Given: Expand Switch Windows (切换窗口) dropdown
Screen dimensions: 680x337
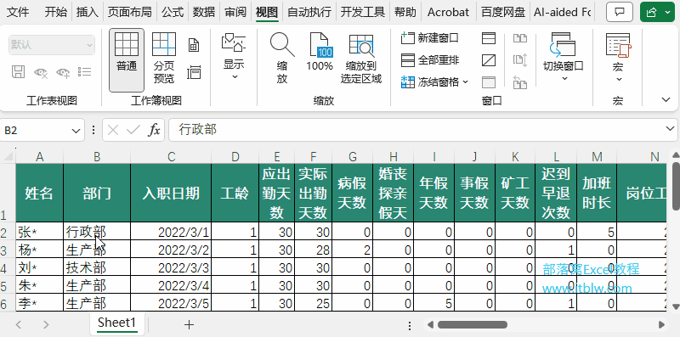Looking at the screenshot, I should pos(564,78).
